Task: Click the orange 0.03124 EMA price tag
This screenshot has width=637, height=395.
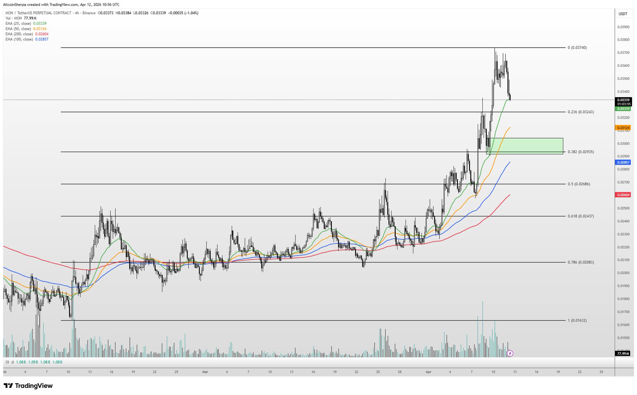Action: point(623,128)
